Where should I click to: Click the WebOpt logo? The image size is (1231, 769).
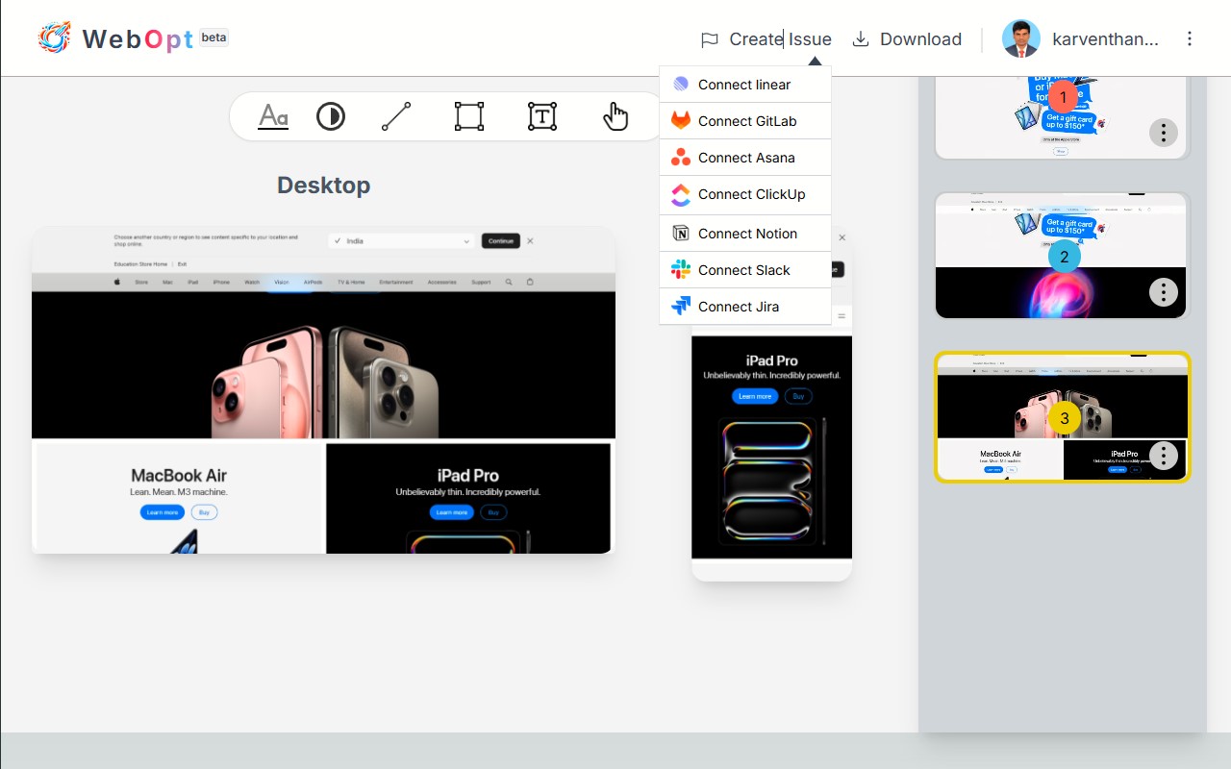tap(54, 37)
